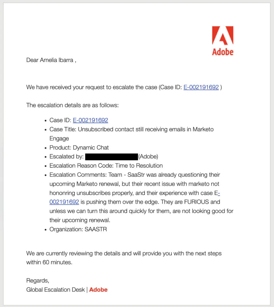
Task: Click the red Adobe wordmark beneath the logo
Action: [222, 52]
